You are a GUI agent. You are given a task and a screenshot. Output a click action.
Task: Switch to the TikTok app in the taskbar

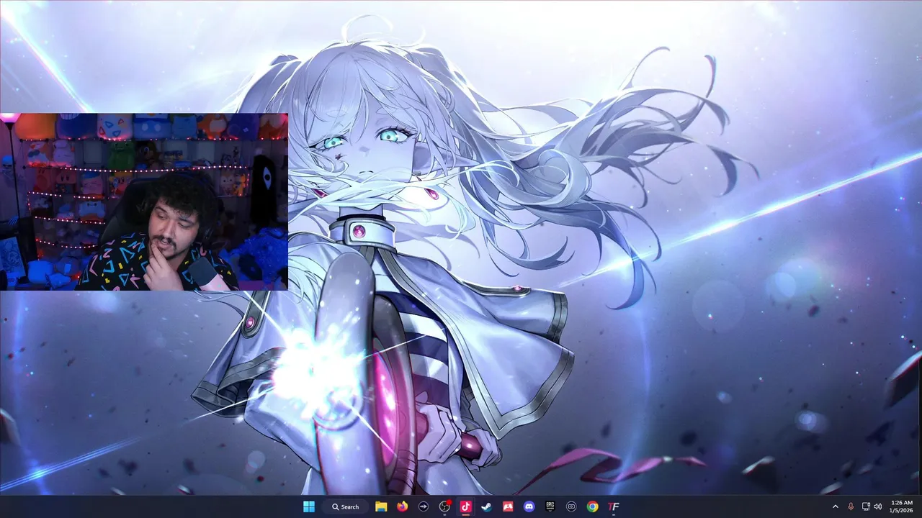465,506
